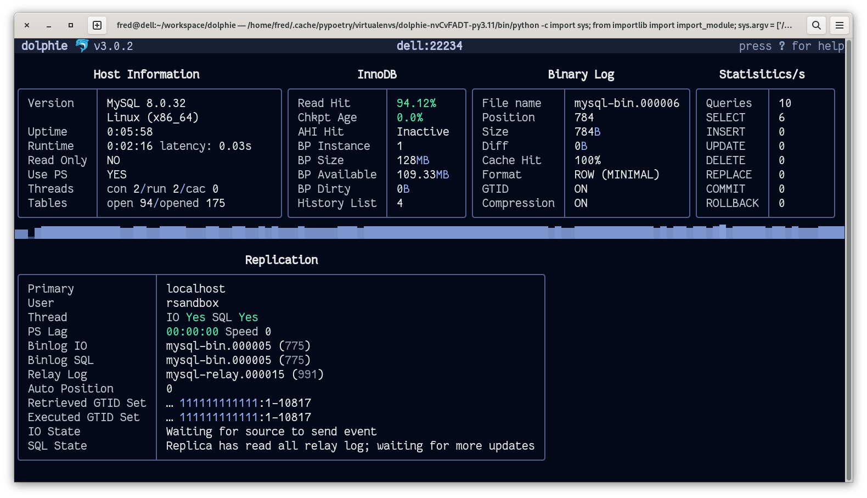Click the Host Information panel title
867x498 pixels.
[147, 74]
